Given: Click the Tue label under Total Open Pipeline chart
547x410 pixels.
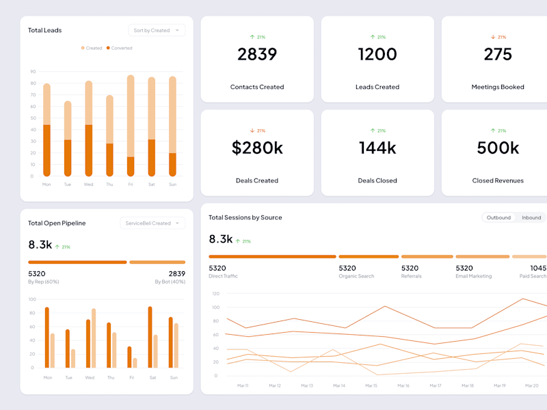Looking at the screenshot, I should (x=69, y=378).
